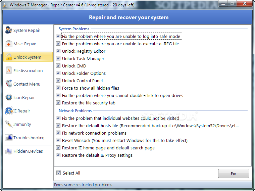The height and width of the screenshot is (191, 255).
Task: Toggle the Select All checkbox
Action: point(58,173)
